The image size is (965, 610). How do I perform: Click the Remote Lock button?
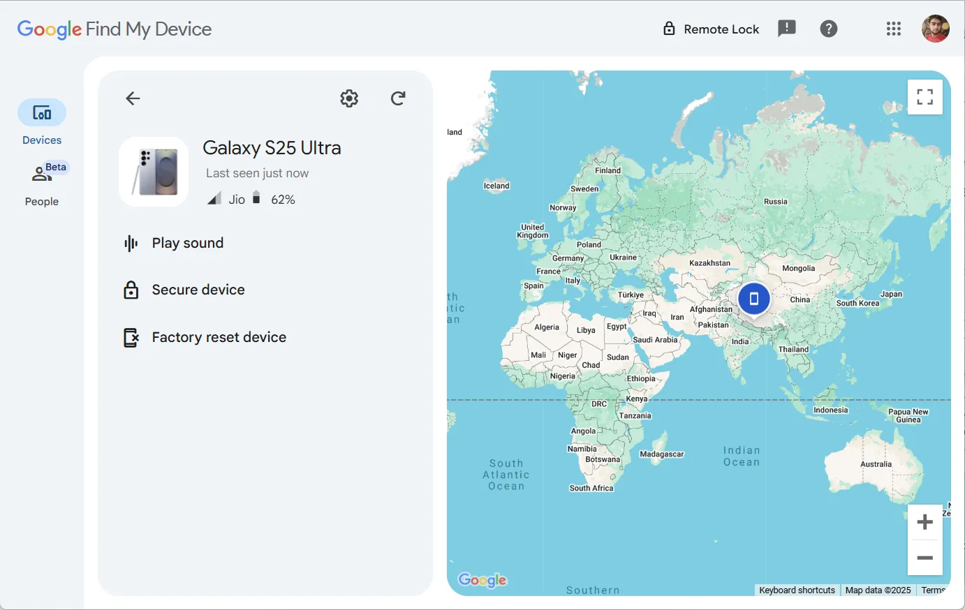click(710, 29)
